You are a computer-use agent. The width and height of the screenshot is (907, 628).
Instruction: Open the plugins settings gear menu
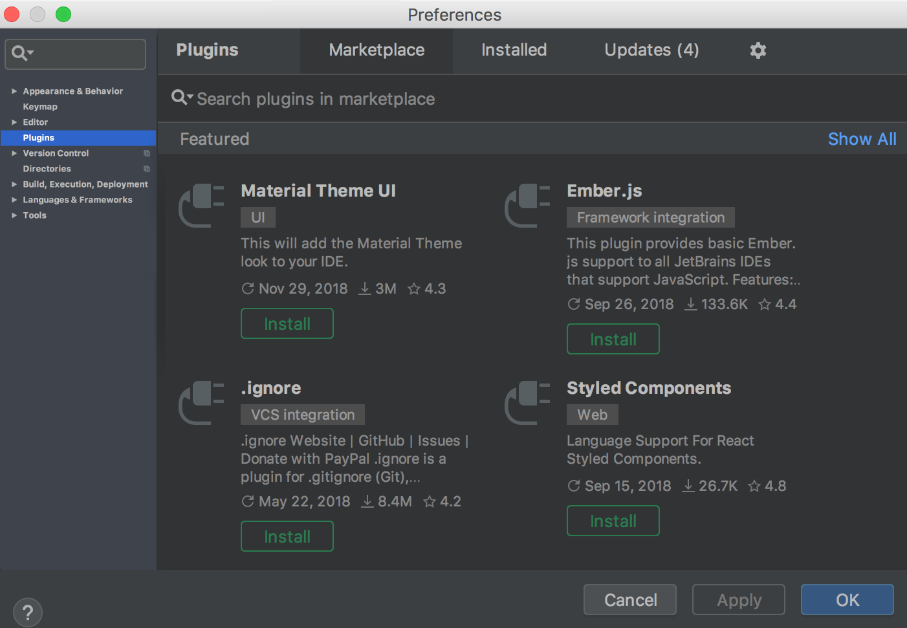(758, 50)
